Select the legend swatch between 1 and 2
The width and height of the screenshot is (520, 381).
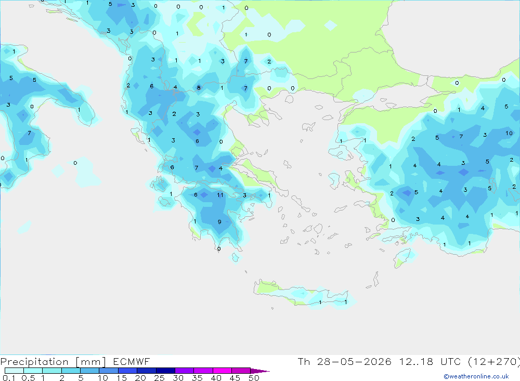tap(51, 371)
